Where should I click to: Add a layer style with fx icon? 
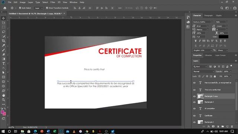coord(209,127)
